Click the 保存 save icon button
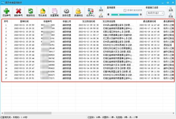 click(x=101, y=9)
